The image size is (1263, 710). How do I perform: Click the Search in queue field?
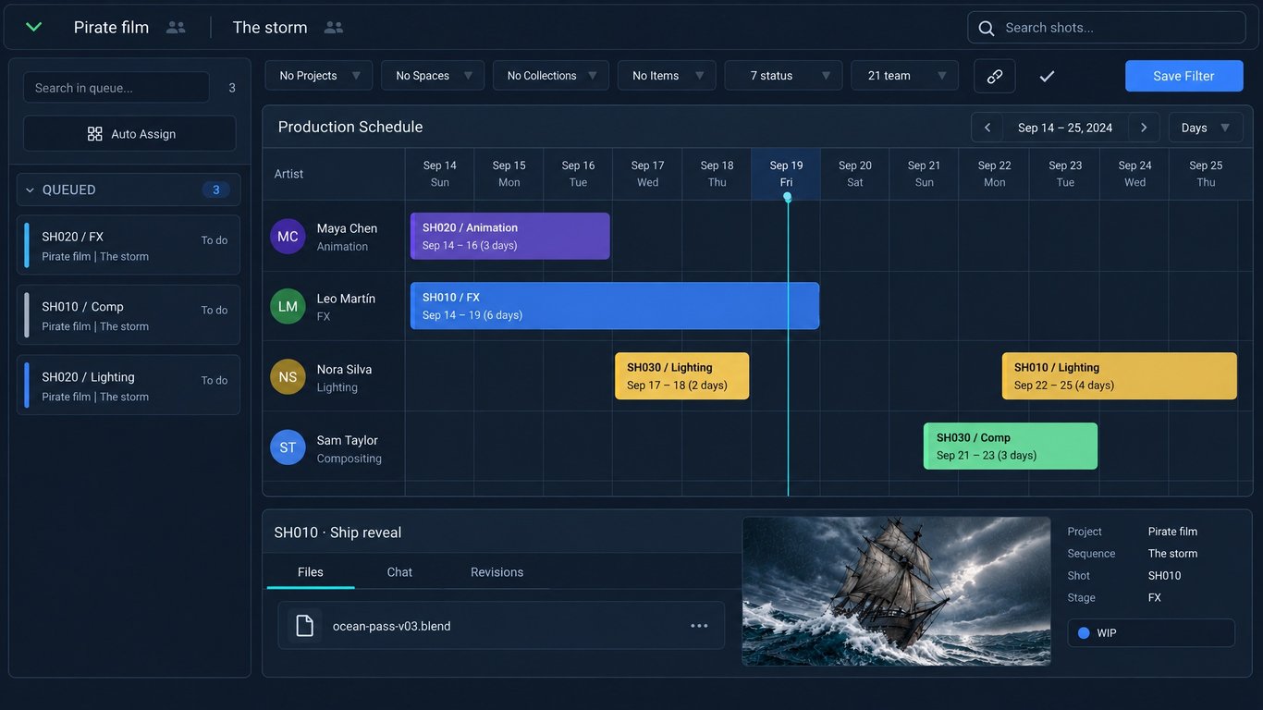(116, 88)
